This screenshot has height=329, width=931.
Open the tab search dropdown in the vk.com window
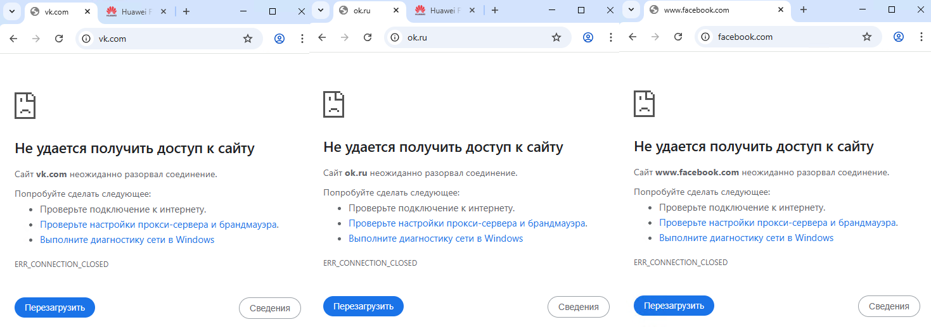tap(11, 11)
